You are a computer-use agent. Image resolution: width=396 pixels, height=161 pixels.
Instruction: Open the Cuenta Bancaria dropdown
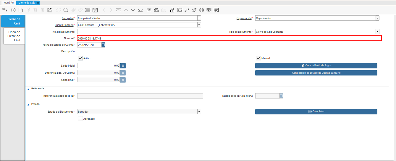tap(199, 25)
